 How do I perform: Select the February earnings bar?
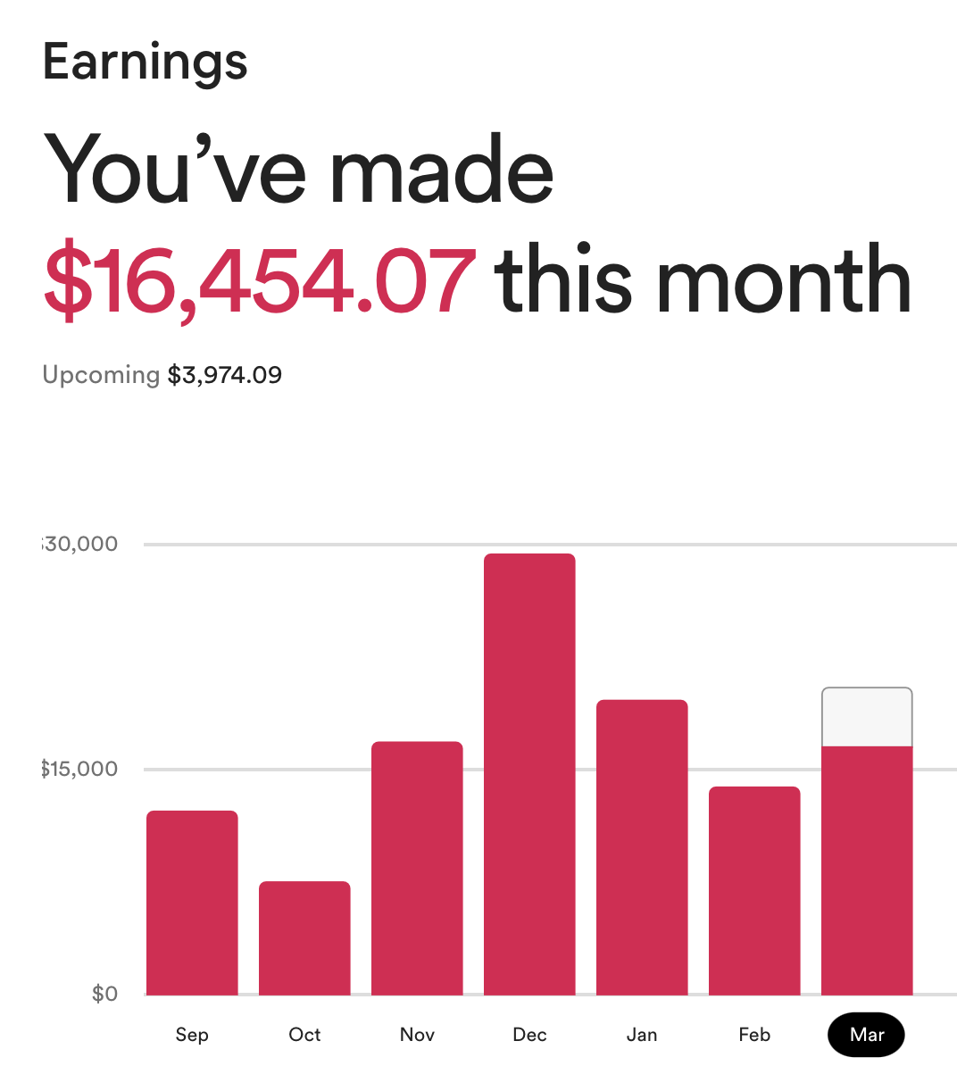point(754,890)
